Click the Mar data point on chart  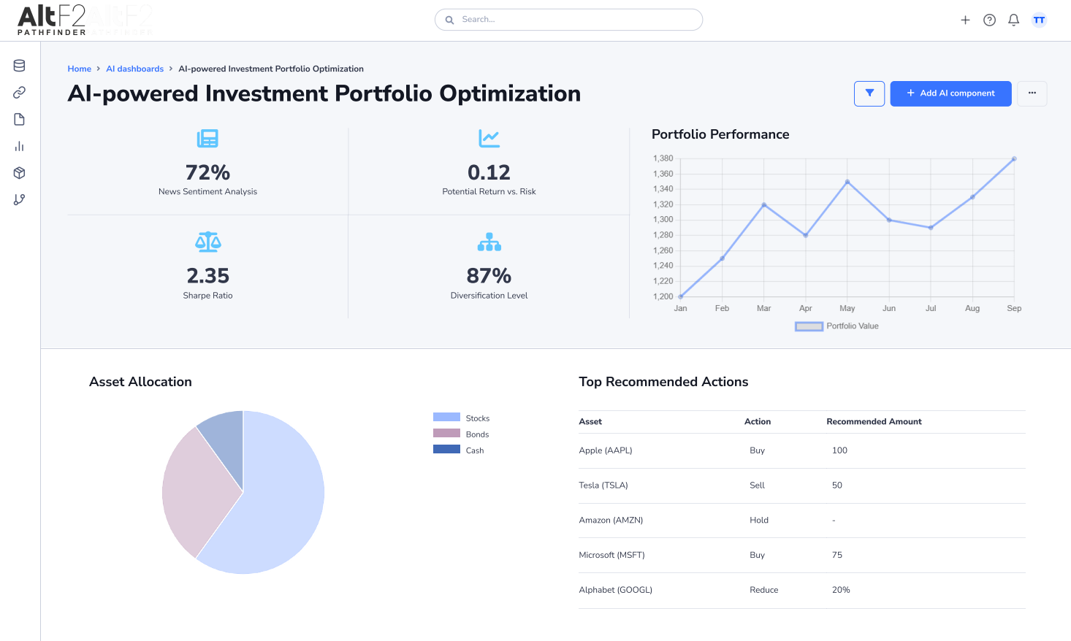[x=764, y=205]
